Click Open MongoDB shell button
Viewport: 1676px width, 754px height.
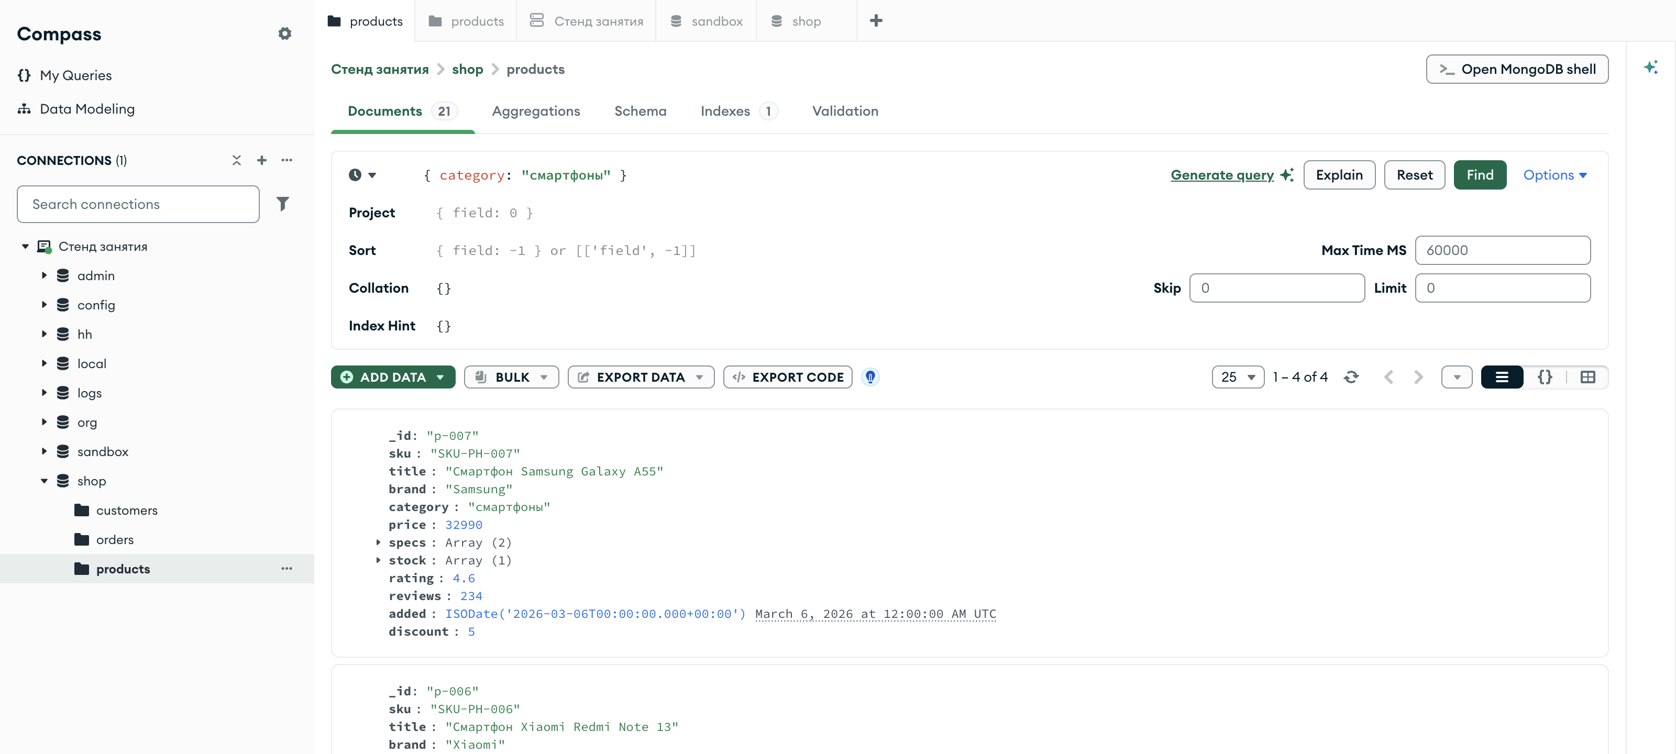[x=1517, y=69]
